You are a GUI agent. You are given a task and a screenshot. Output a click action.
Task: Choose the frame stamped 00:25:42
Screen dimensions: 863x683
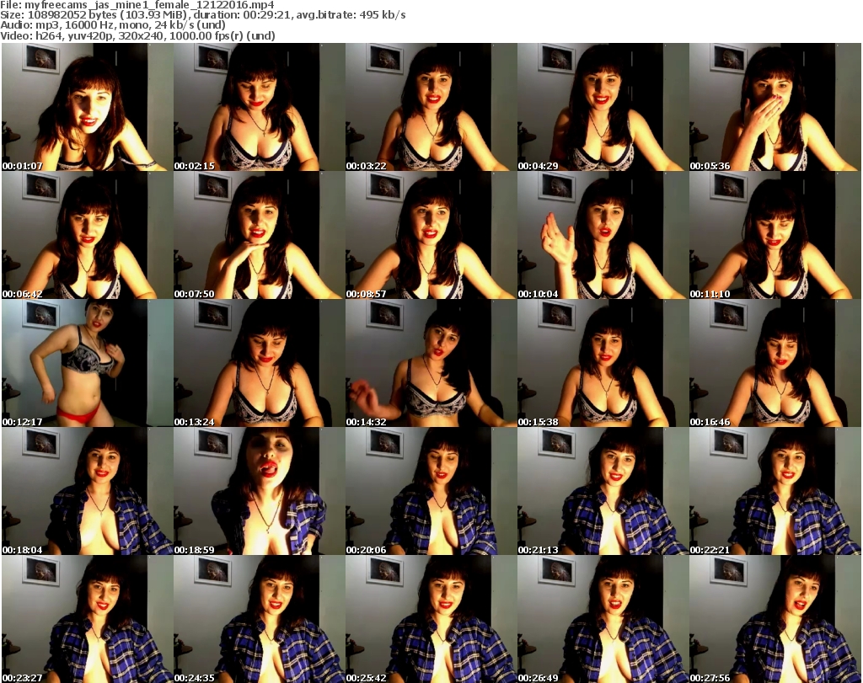tap(431, 619)
